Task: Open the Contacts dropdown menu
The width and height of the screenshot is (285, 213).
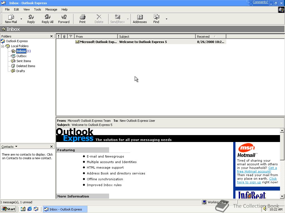Action: tap(16, 146)
